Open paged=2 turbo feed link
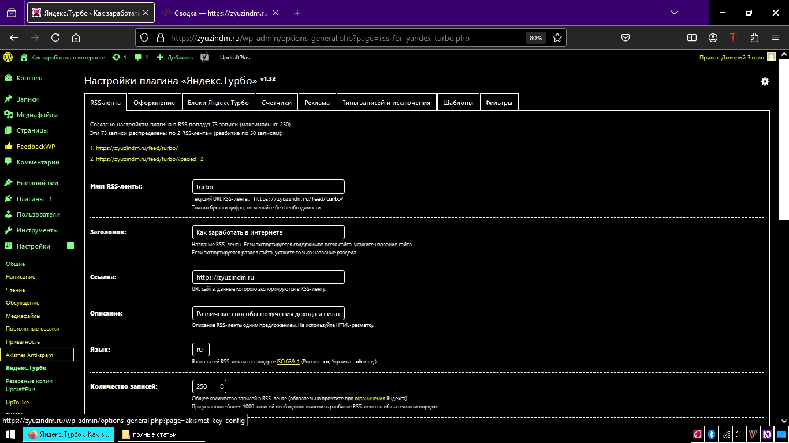This screenshot has height=443, width=789. (x=150, y=159)
